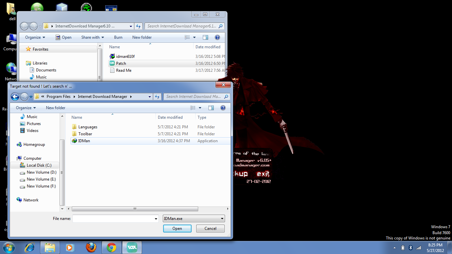Open view options dropdown arrow in file dialog
The width and height of the screenshot is (452, 254).
[200, 108]
